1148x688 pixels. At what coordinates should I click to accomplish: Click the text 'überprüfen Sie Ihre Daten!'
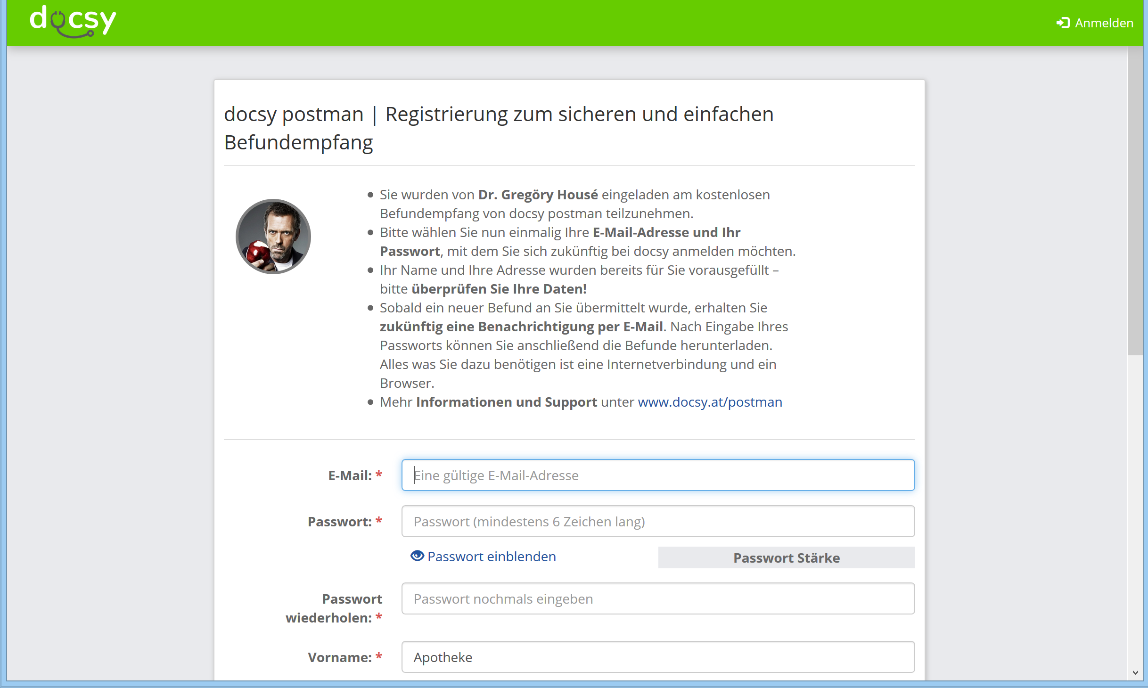[499, 289]
